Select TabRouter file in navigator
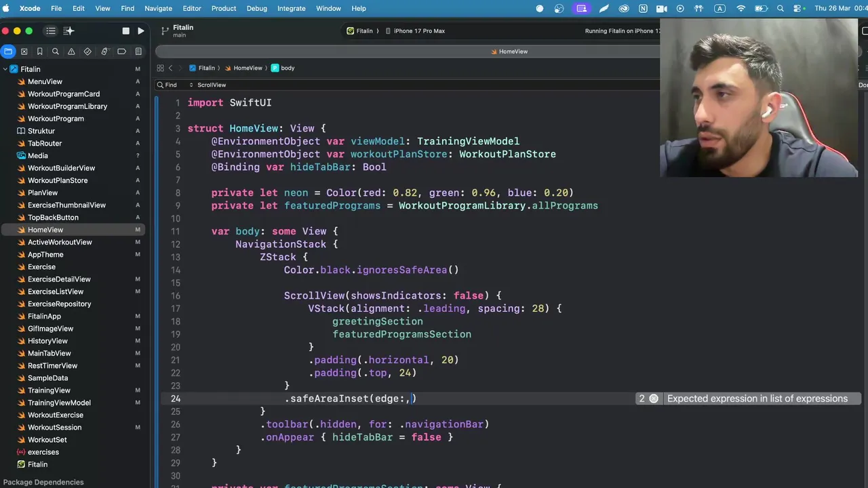This screenshot has height=488, width=868. 45,143
